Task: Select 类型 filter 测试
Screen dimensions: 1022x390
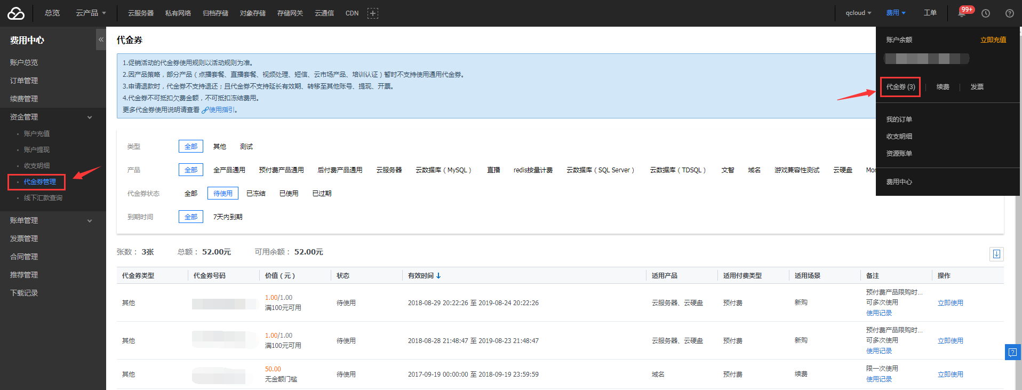Action: point(246,147)
